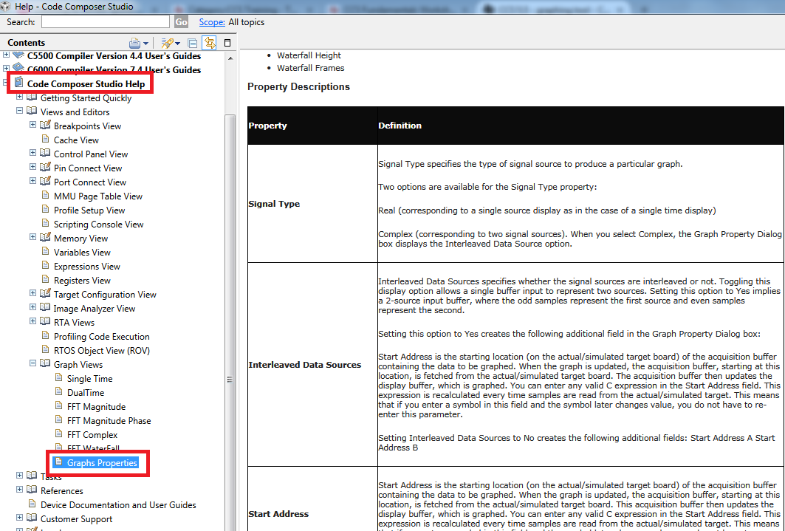Expand the Control Panel View node

pyautogui.click(x=33, y=153)
